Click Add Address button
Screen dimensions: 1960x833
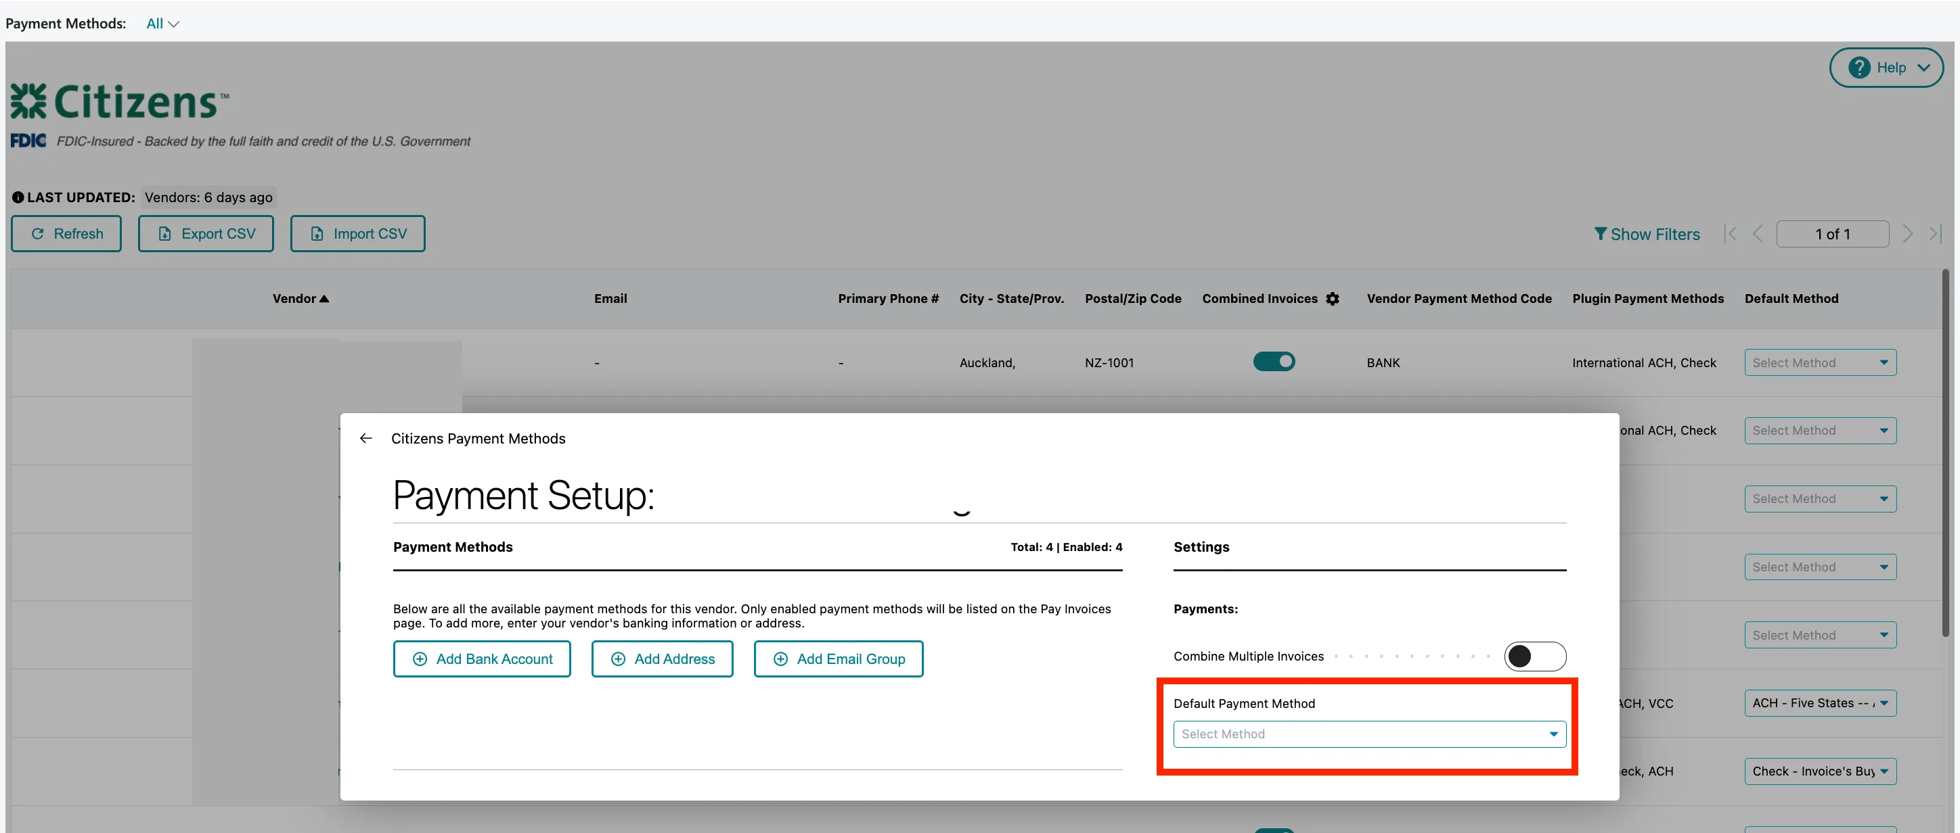(662, 659)
